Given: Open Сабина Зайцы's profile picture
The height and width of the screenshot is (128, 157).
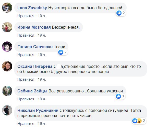Looking at the screenshot, I should coord(7,91).
